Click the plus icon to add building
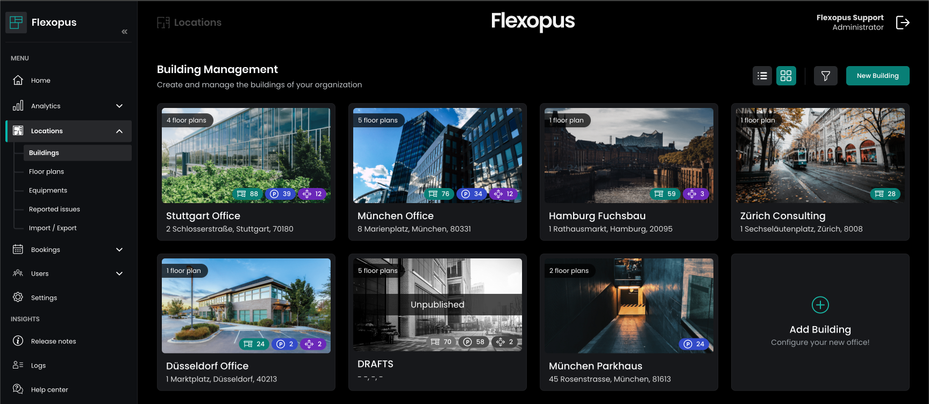 [x=820, y=305]
